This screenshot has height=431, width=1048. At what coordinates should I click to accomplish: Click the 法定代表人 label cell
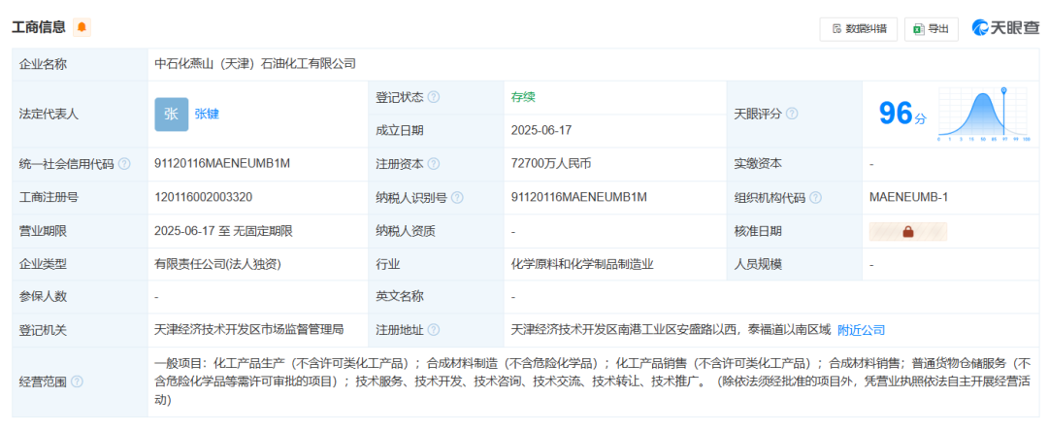(x=81, y=115)
